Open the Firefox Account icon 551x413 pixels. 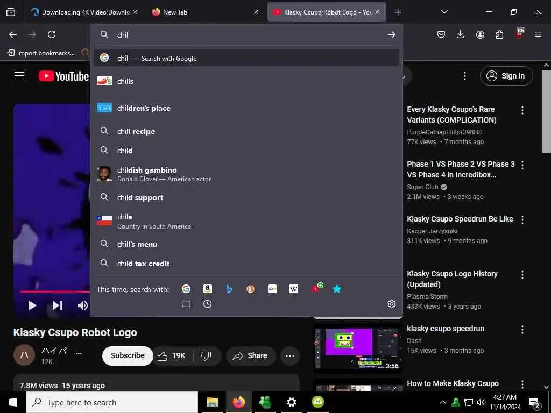click(480, 34)
